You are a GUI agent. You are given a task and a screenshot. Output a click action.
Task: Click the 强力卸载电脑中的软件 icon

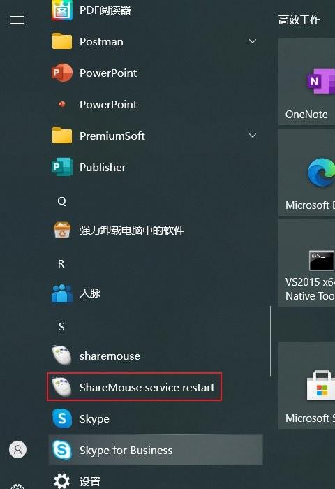point(62,230)
